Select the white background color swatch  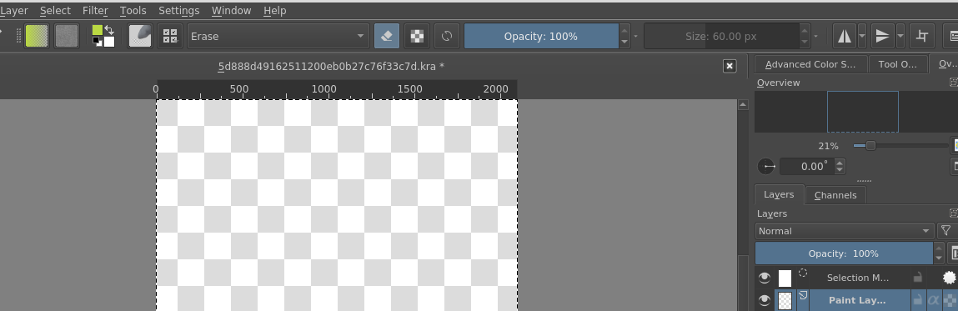109,42
